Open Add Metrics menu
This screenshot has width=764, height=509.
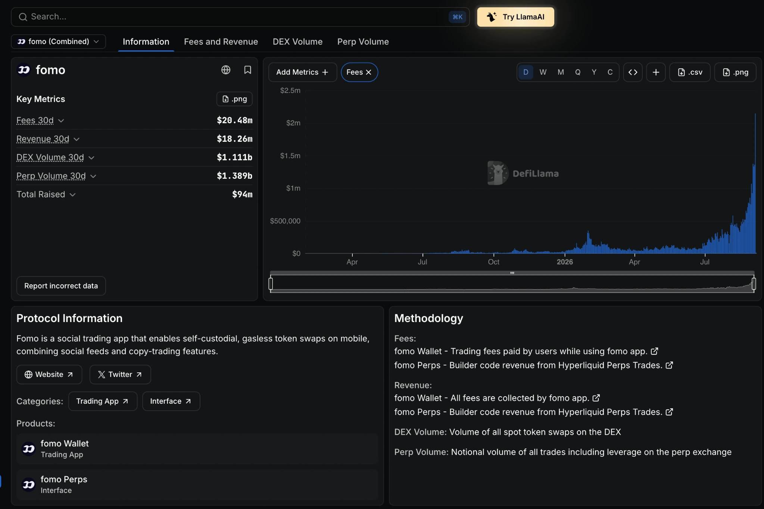point(302,72)
